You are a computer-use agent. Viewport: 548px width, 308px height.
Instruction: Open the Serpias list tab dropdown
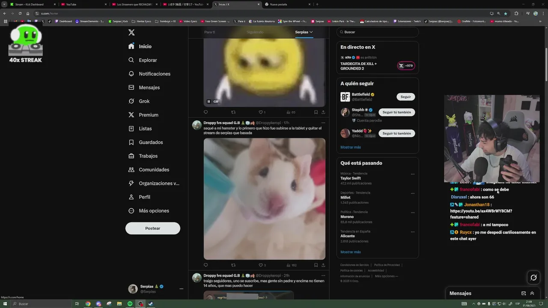click(x=304, y=32)
